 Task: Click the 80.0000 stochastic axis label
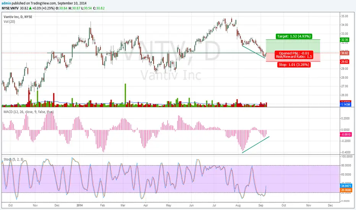[346, 165]
